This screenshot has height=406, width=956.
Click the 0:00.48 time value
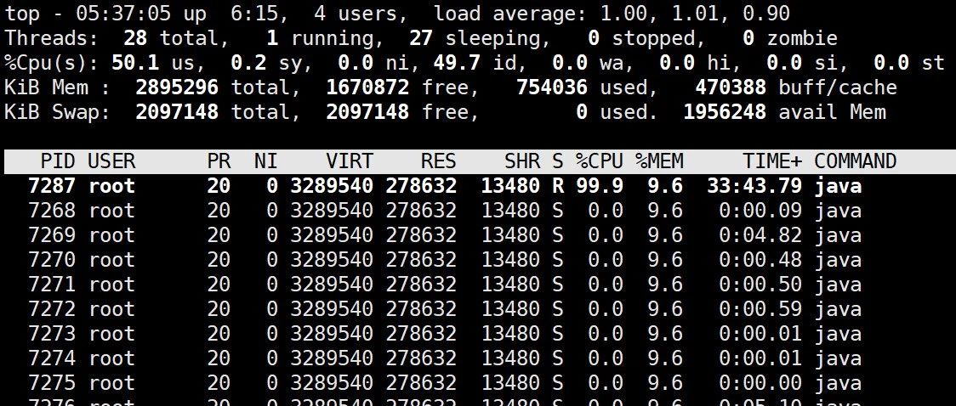pos(761,260)
